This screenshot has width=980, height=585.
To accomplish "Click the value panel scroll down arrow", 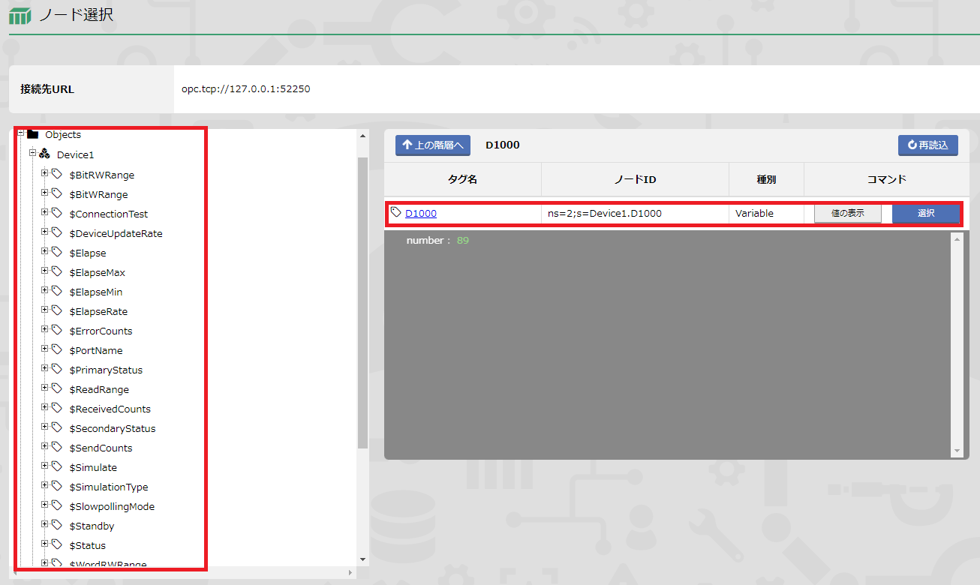I will [x=956, y=451].
